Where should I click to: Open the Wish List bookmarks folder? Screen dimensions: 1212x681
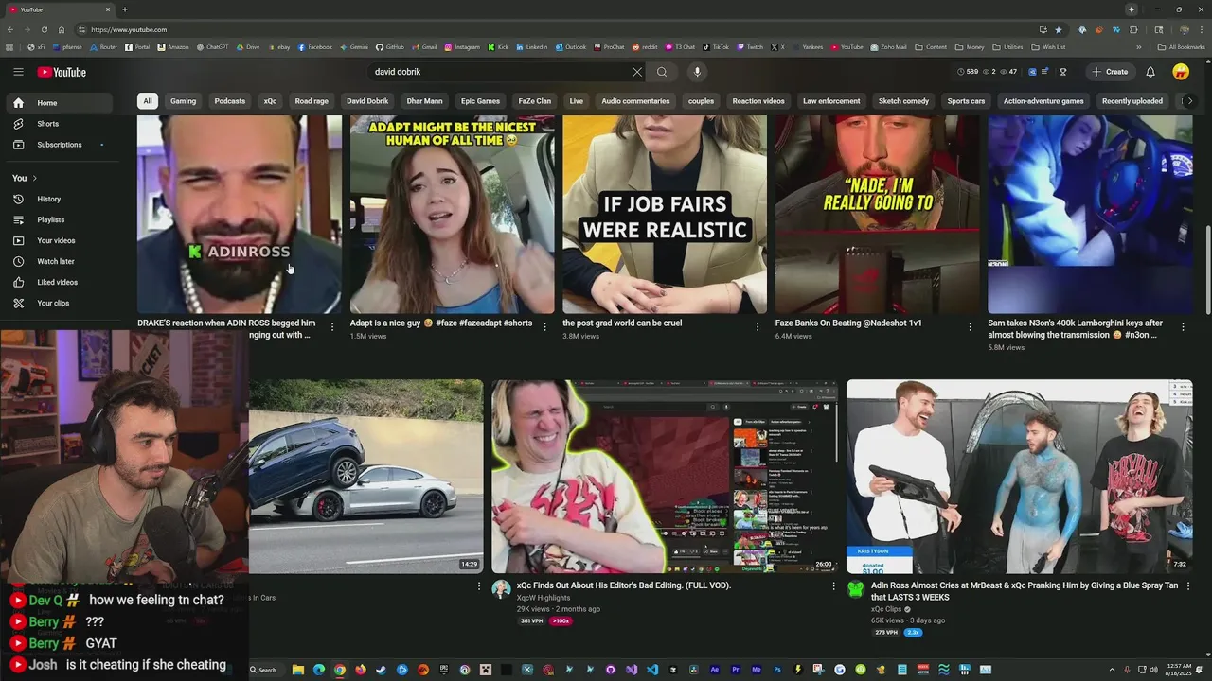tap(1048, 47)
